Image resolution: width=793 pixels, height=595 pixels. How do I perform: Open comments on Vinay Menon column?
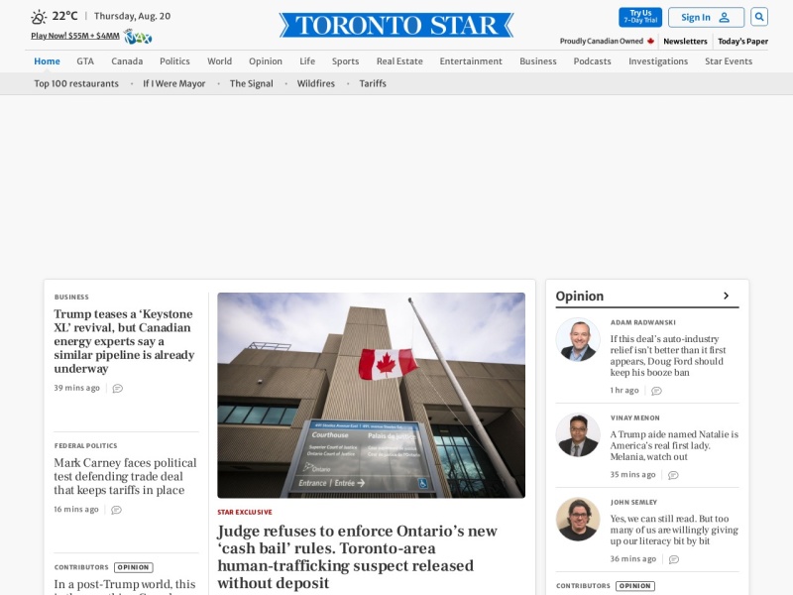click(x=673, y=475)
